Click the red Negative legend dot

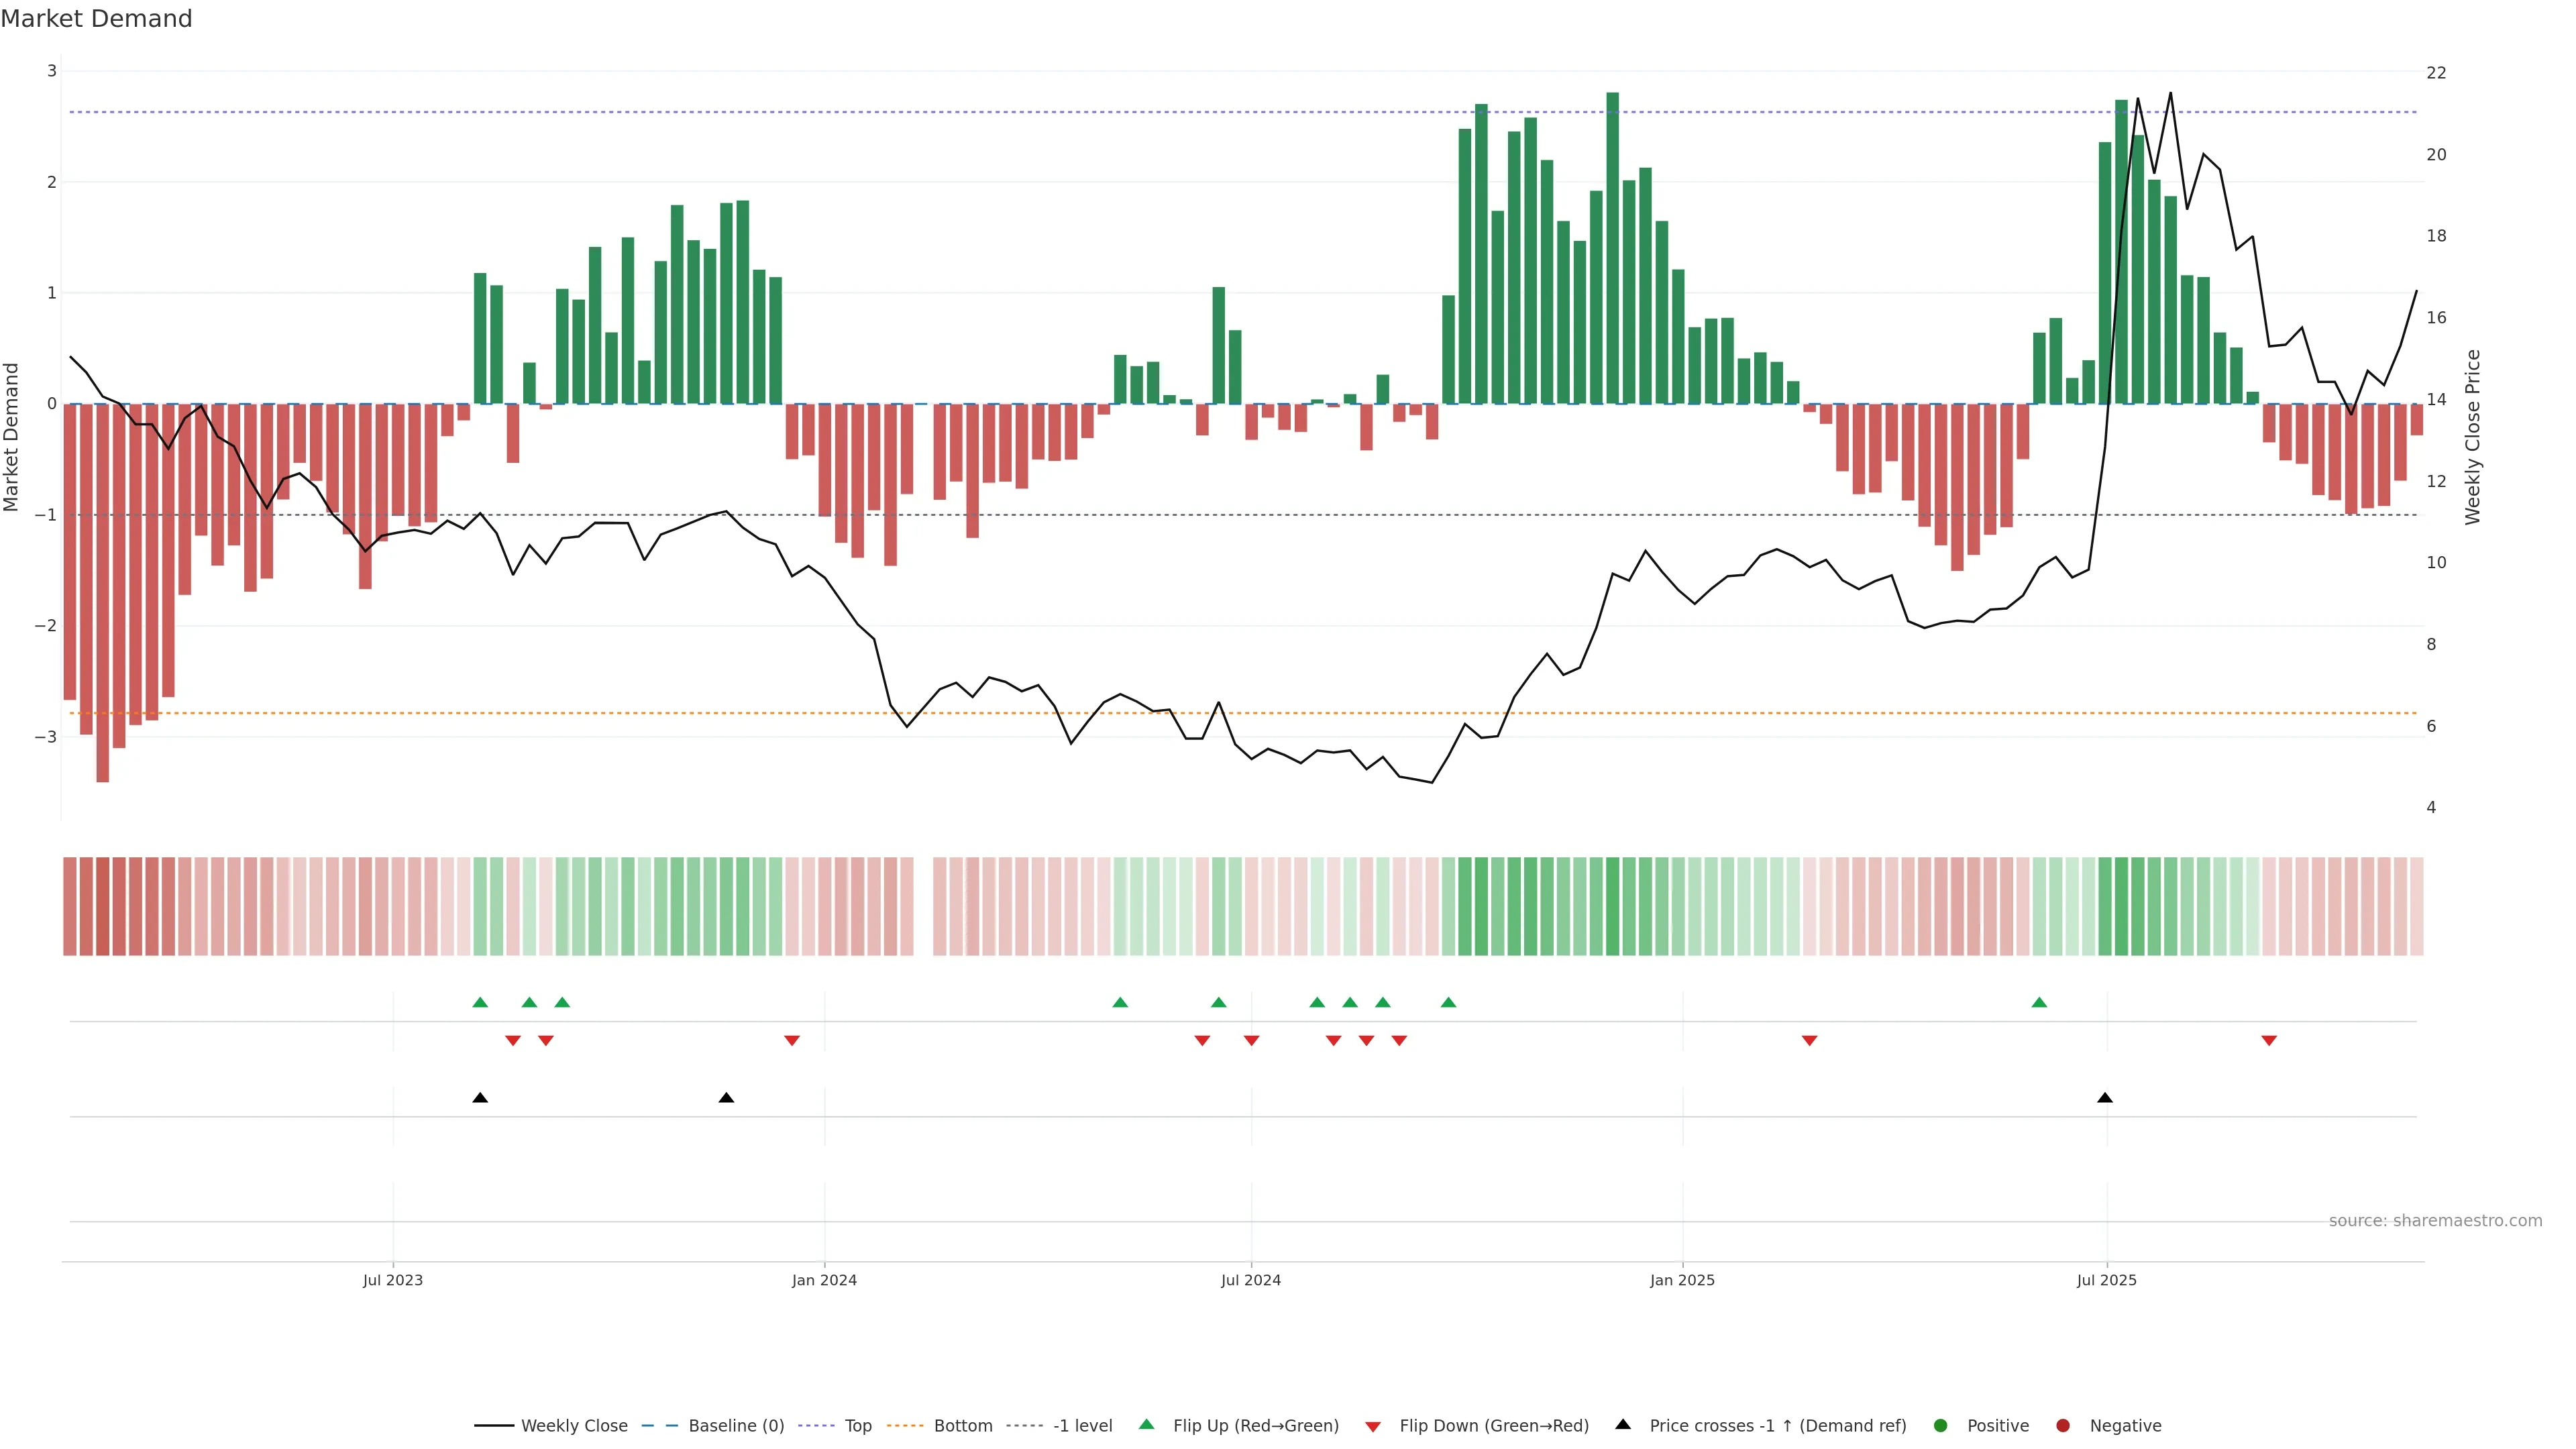click(x=2063, y=1425)
